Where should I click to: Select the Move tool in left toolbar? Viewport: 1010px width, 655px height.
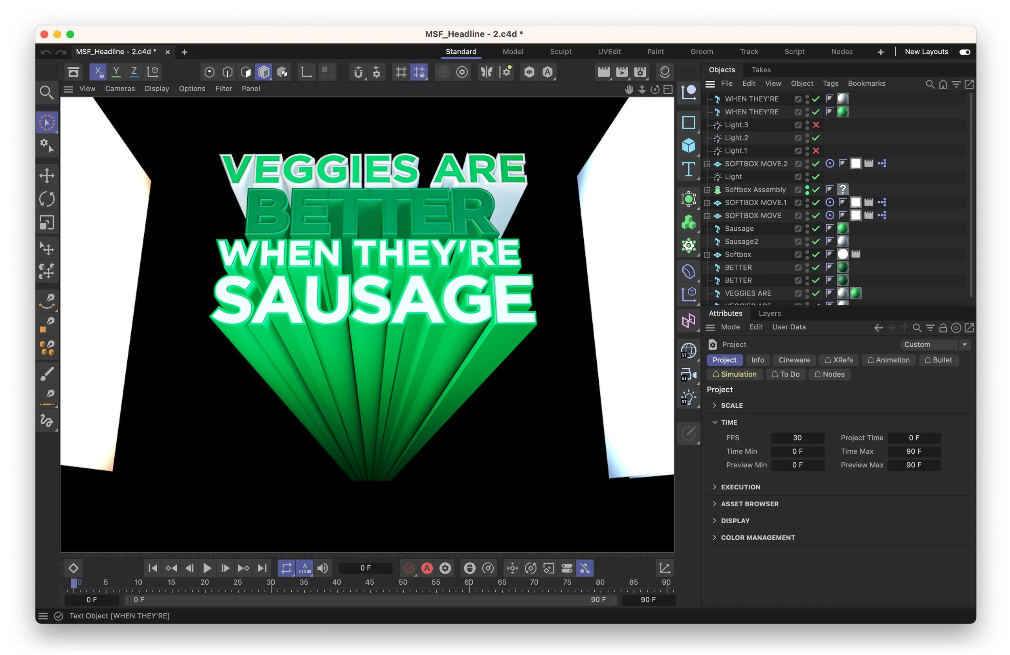tap(47, 175)
